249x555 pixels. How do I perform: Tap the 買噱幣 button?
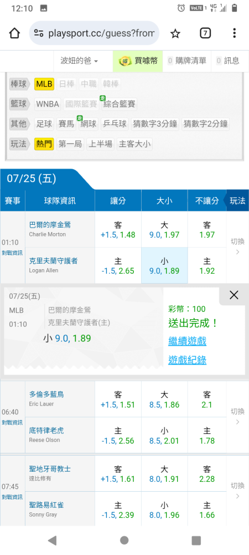click(x=138, y=61)
